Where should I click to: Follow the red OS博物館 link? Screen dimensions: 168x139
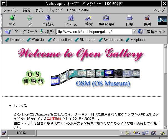(54, 119)
